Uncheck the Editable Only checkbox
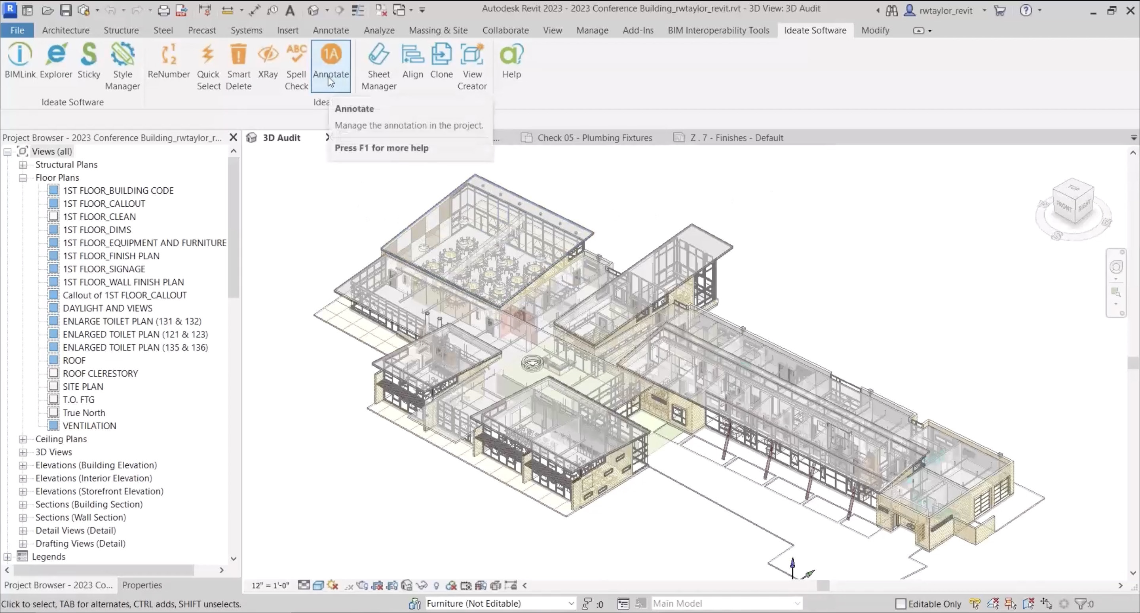The width and height of the screenshot is (1140, 613). click(900, 604)
